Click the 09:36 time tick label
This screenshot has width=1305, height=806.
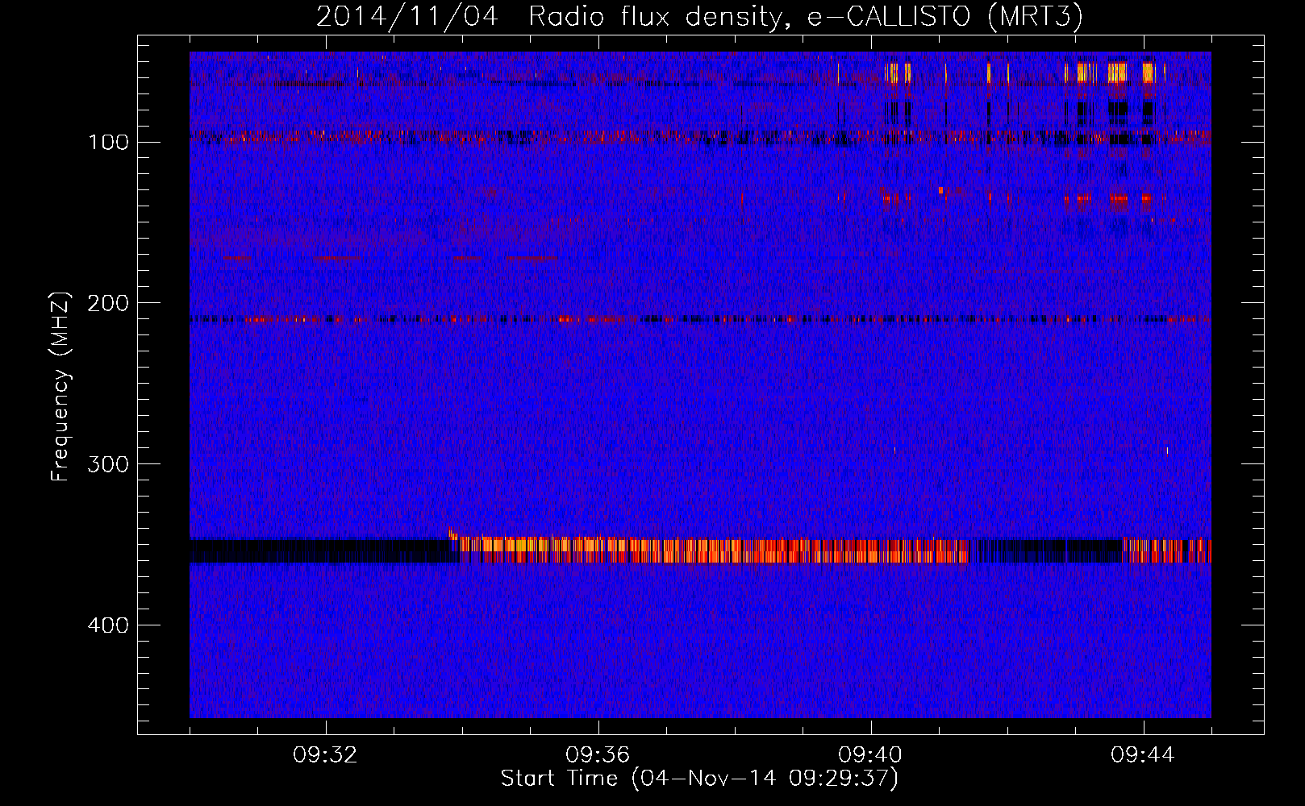click(x=598, y=755)
